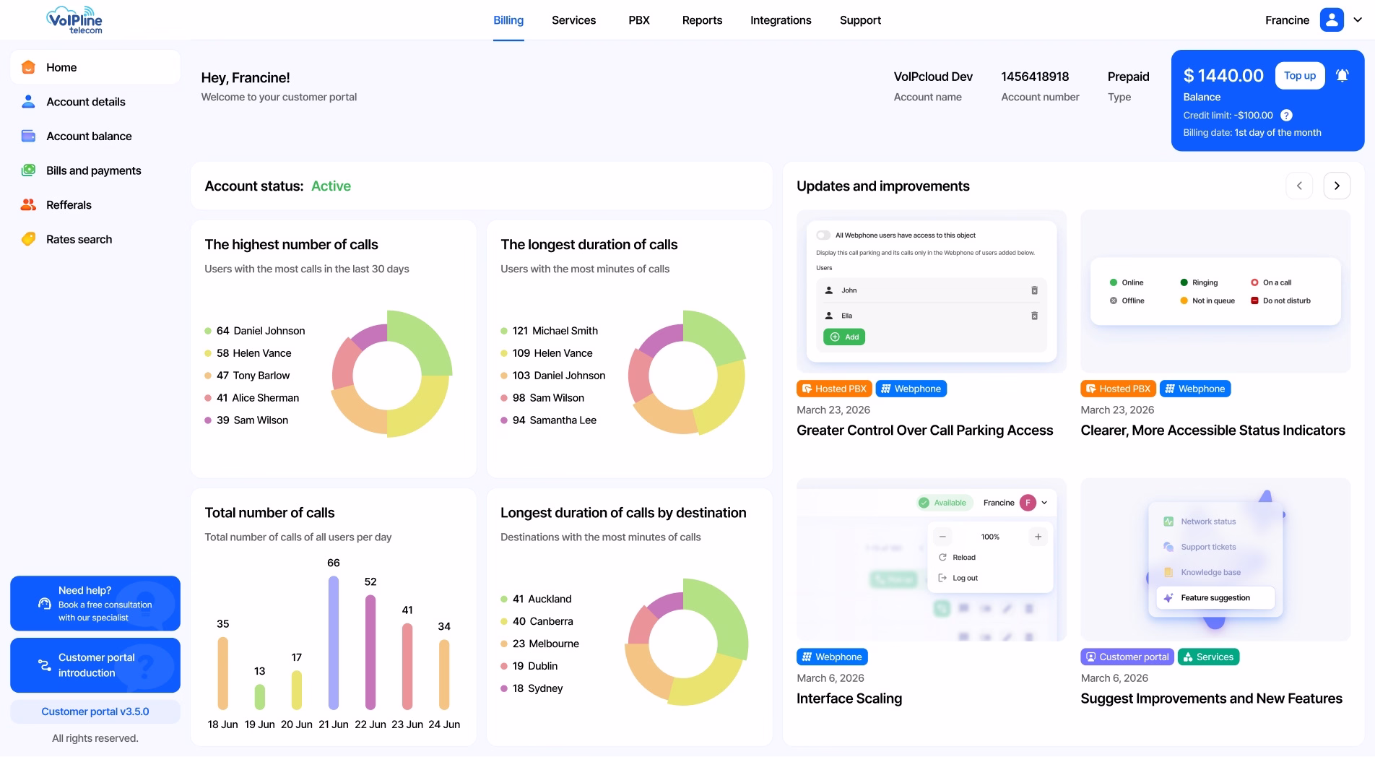The width and height of the screenshot is (1375, 757).
Task: Open the Interface Scaling article
Action: click(x=849, y=698)
